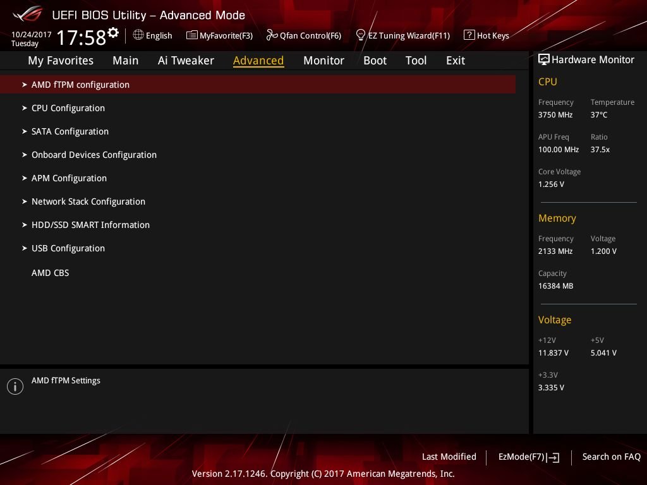Expand APM Configuration arrow
Screen dimensions: 647x485
(x=25, y=178)
